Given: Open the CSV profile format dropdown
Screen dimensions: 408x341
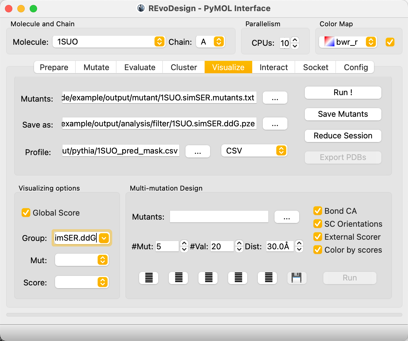Looking at the screenshot, I should (x=254, y=150).
